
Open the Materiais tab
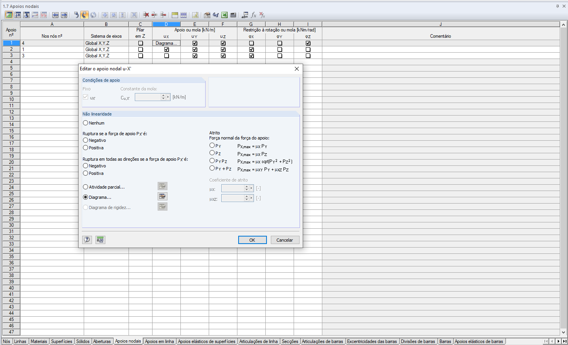coord(39,341)
